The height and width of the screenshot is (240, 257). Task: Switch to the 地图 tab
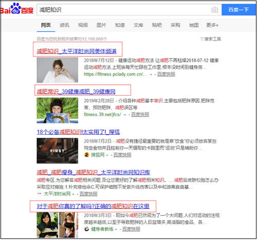(x=194, y=25)
